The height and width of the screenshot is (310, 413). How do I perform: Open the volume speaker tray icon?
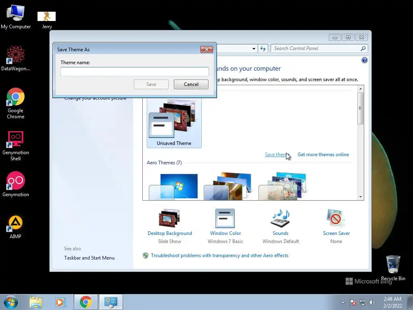pos(372,302)
